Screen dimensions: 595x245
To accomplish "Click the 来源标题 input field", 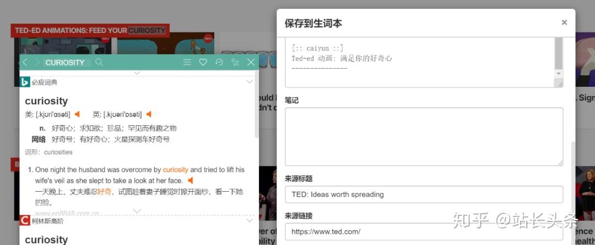I will pyautogui.click(x=424, y=194).
